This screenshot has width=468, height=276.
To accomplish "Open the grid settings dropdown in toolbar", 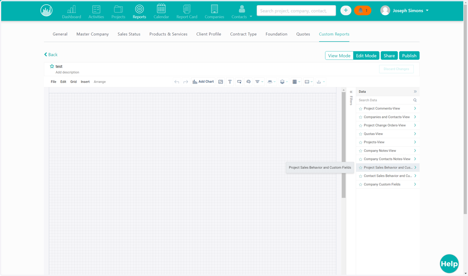I will pos(296,82).
